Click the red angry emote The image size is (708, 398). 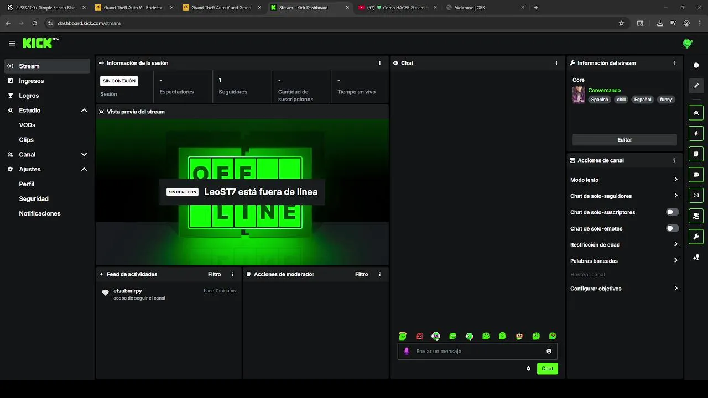click(419, 336)
